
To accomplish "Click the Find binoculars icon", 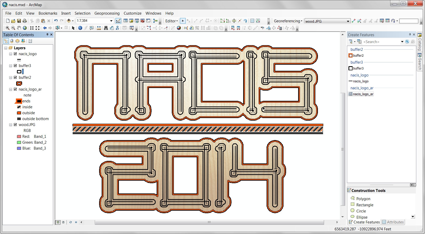I will pyautogui.click(x=106, y=28).
